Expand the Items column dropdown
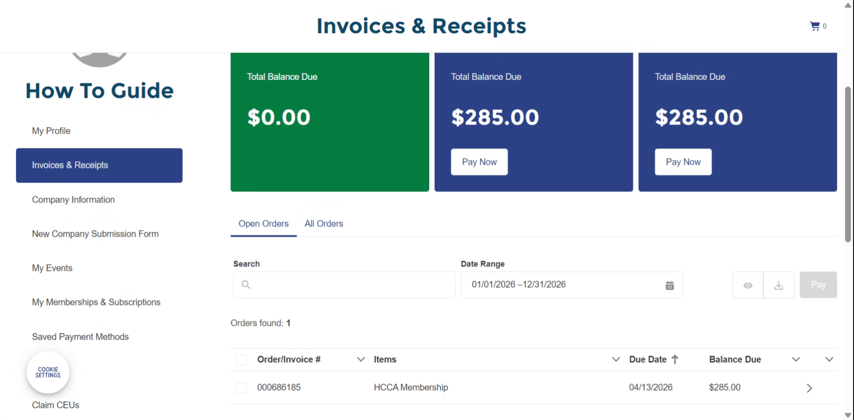 point(616,359)
